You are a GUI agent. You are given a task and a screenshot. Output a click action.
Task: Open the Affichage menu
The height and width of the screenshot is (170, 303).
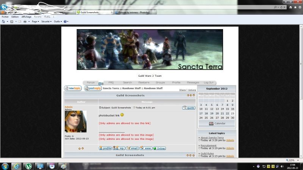coord(27,17)
